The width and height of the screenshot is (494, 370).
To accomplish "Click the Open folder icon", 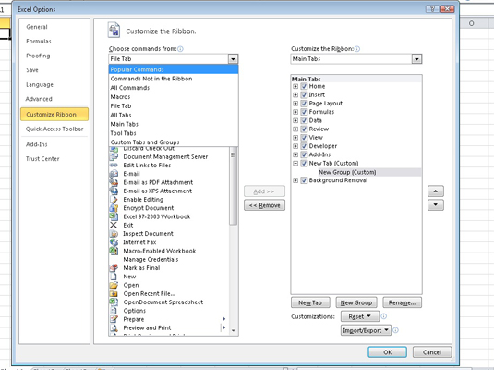I will tap(114, 285).
